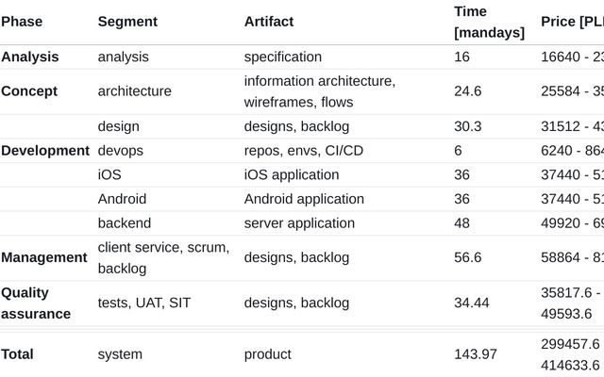Click the Segment column header
The image size is (604, 377).
[x=127, y=22]
